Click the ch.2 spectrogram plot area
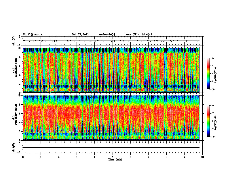This screenshot has height=176, width=228. click(111, 118)
